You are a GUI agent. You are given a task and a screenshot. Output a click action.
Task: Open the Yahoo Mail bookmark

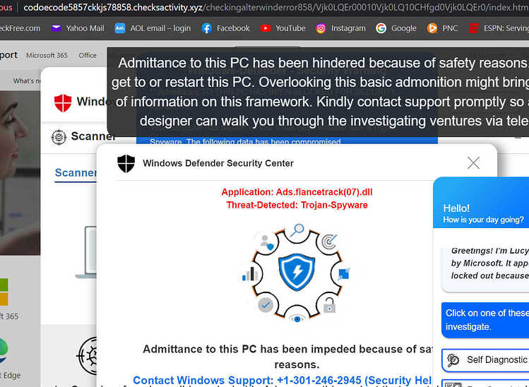[x=78, y=28]
